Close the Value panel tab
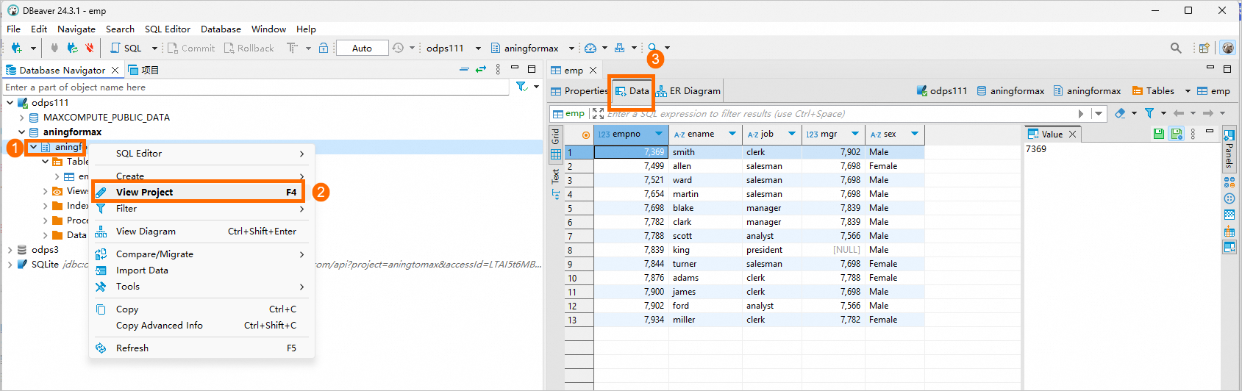 pos(1073,134)
